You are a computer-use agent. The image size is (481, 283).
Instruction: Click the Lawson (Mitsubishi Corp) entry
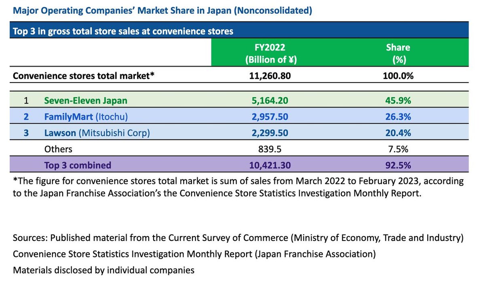tap(97, 133)
